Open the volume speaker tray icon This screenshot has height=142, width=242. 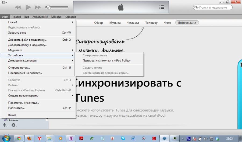(x=205, y=139)
